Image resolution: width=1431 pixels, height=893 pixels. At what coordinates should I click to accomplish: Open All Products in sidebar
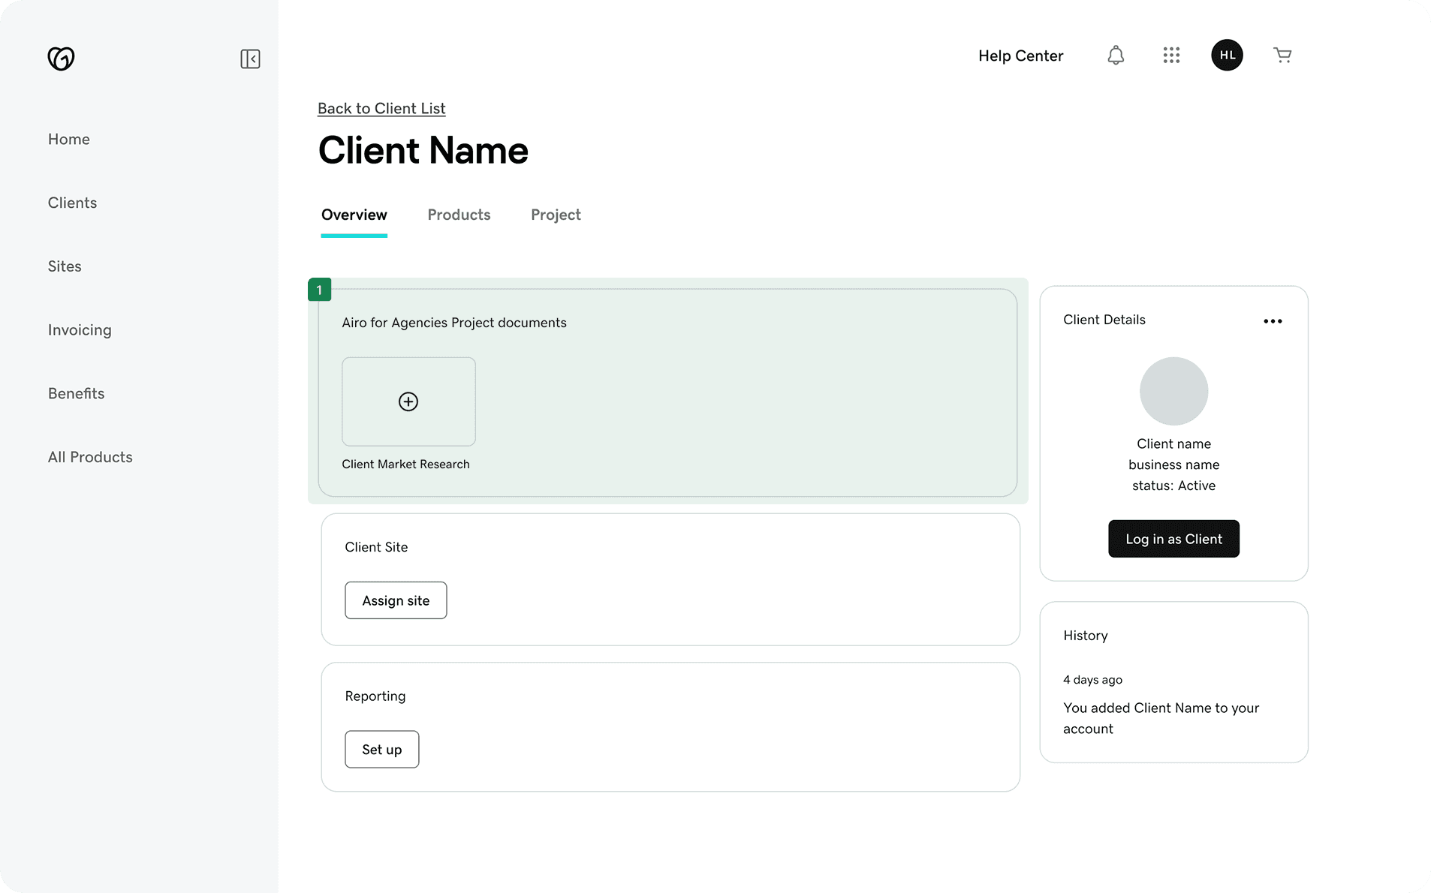(90, 457)
